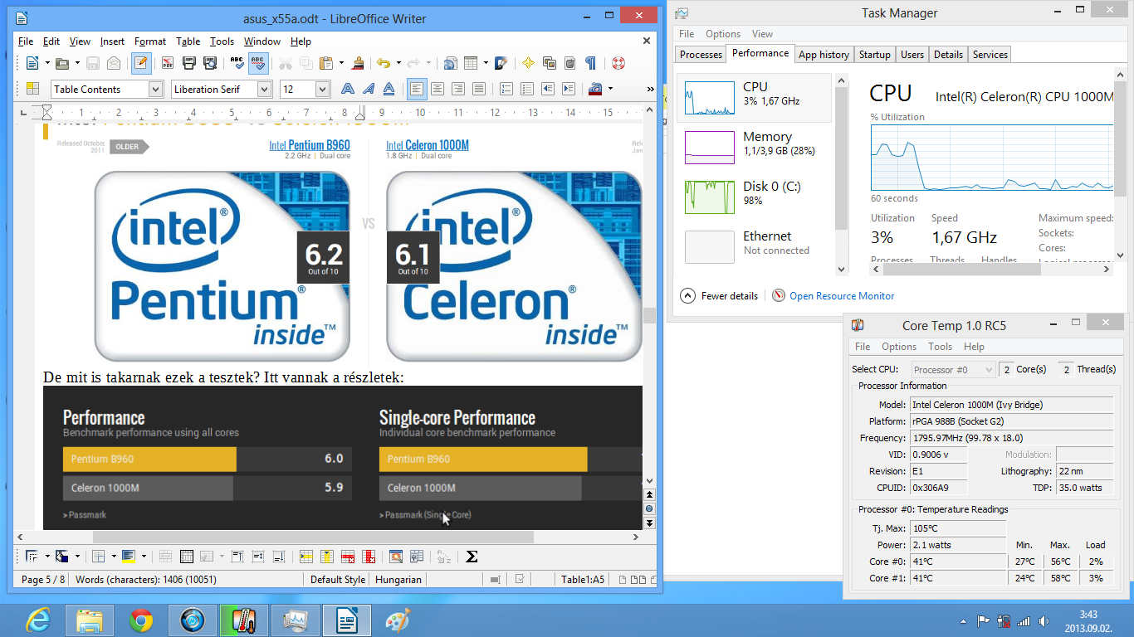Click Hungarian language in status bar
This screenshot has width=1134, height=637.
coord(398,580)
